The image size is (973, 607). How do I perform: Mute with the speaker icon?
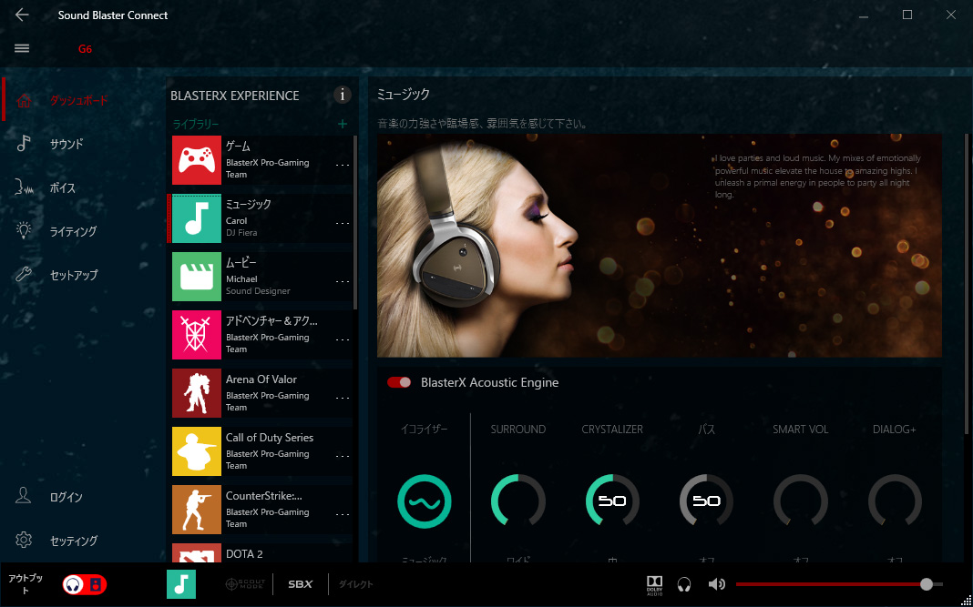(717, 584)
